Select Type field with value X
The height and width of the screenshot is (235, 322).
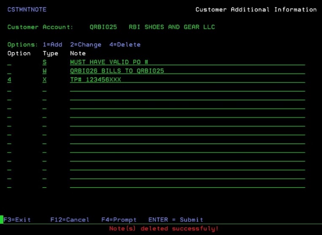tap(45, 80)
